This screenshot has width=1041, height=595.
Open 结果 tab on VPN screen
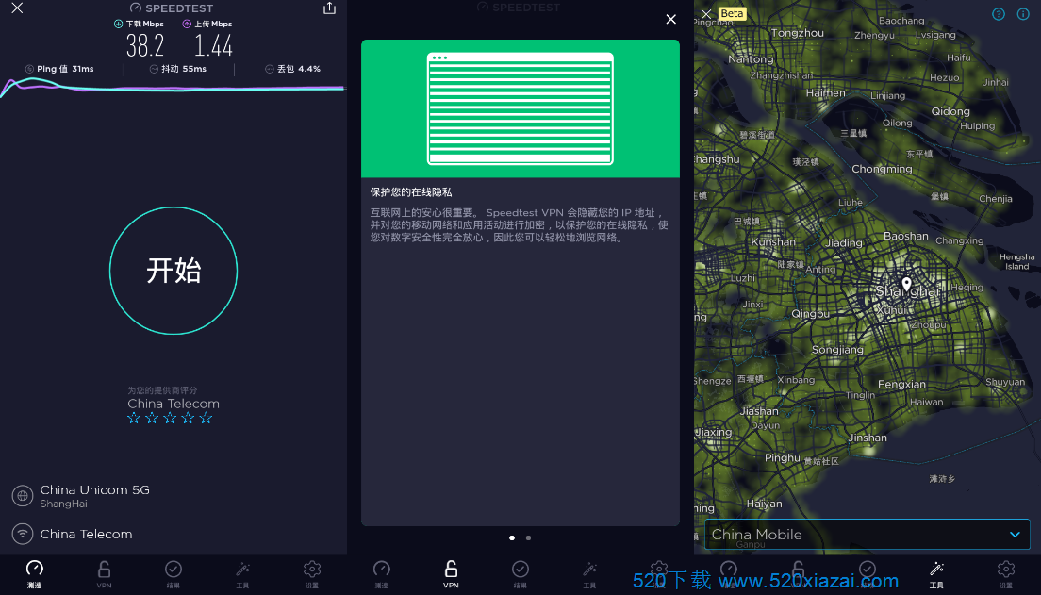[520, 574]
